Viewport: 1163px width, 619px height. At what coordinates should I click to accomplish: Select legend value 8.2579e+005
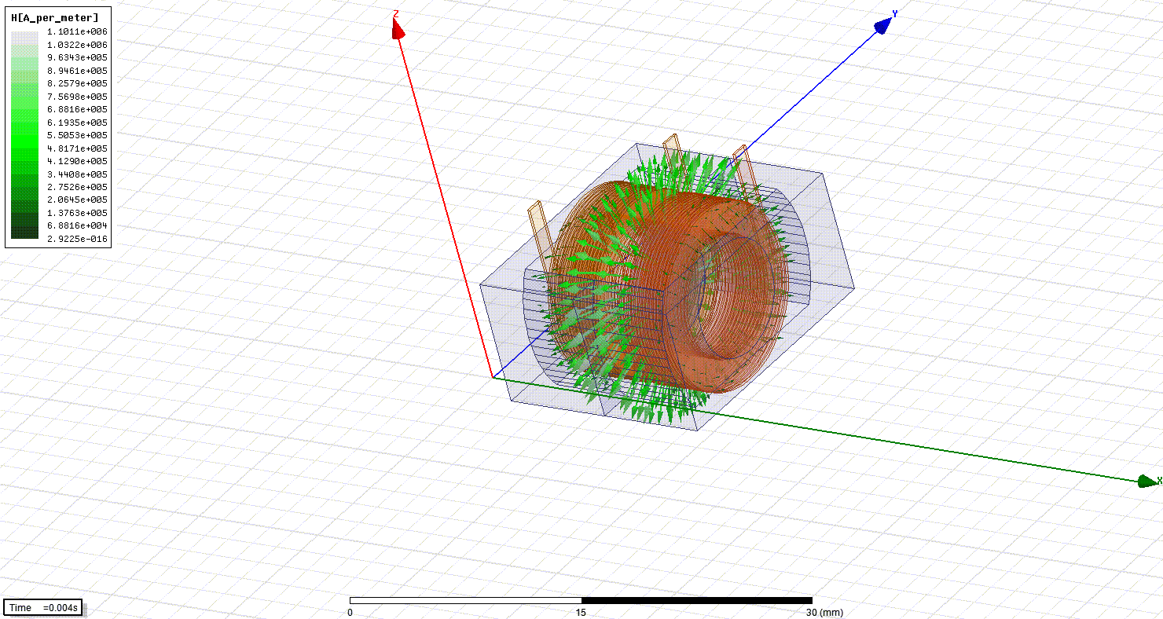pyautogui.click(x=77, y=83)
